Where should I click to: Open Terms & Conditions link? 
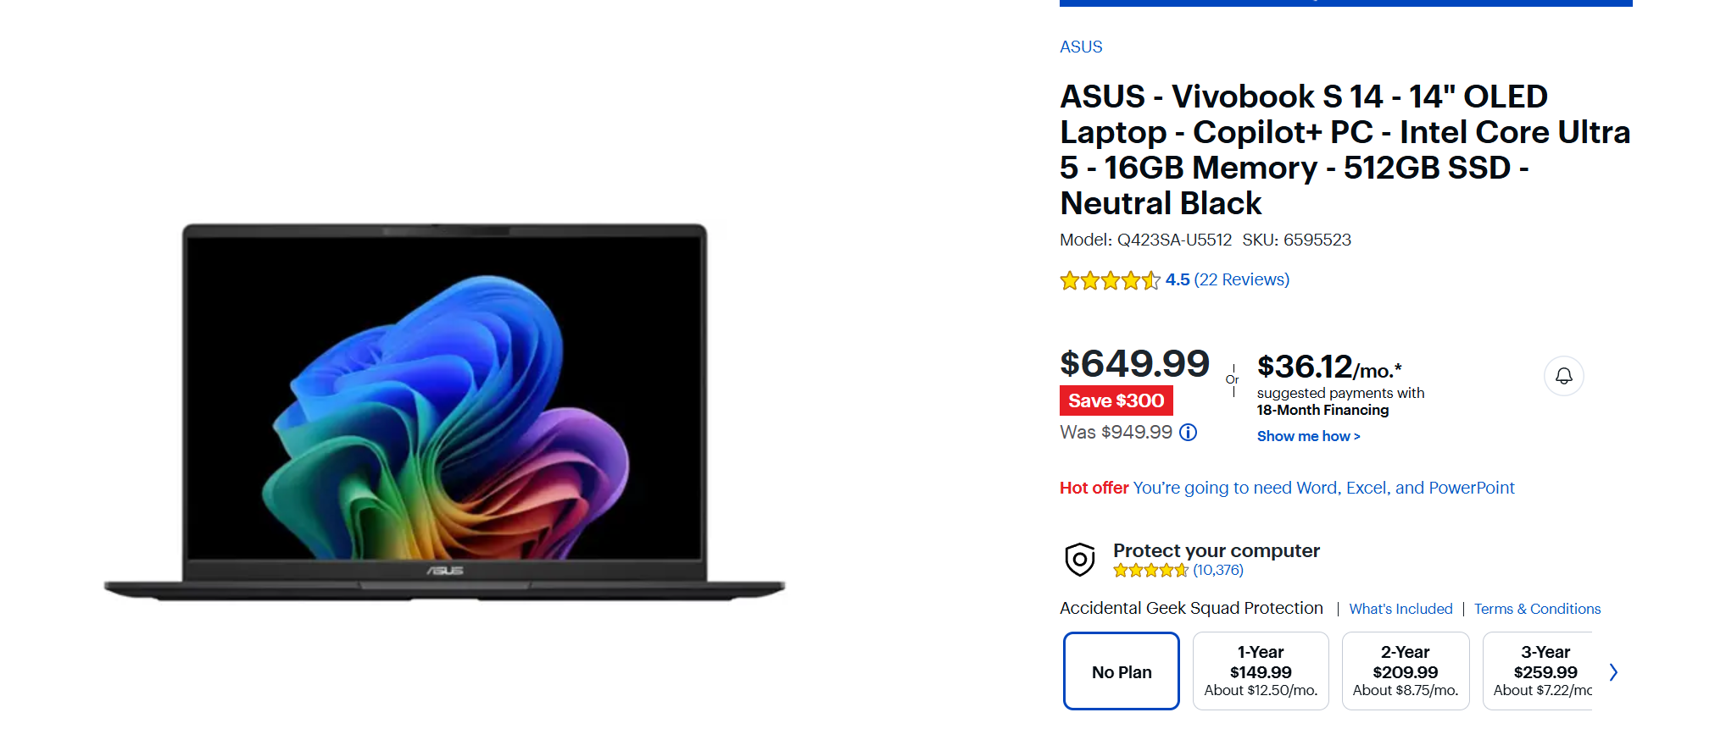(x=1537, y=609)
